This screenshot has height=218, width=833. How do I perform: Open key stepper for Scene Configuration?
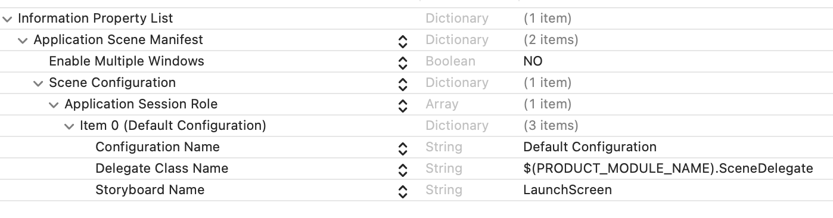click(403, 83)
